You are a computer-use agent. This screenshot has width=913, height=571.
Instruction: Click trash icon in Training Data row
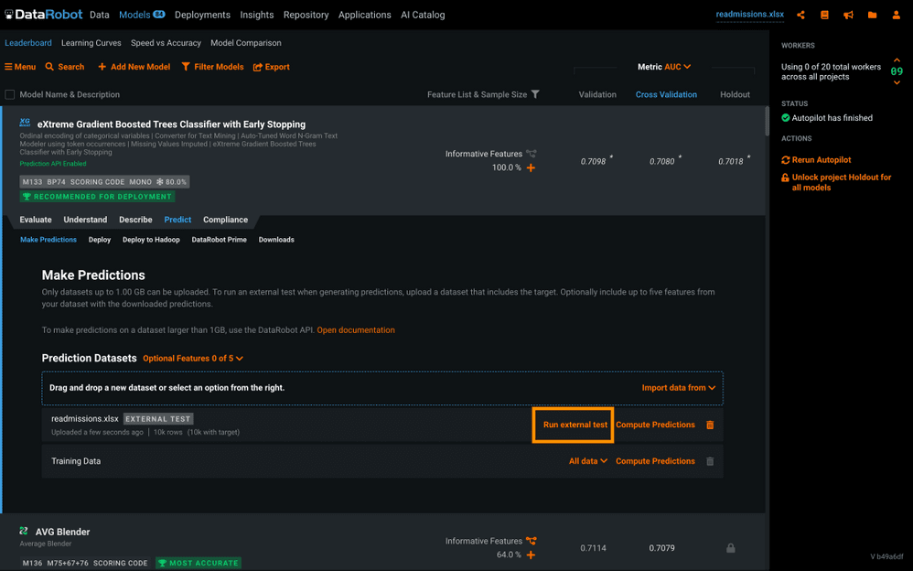(710, 461)
